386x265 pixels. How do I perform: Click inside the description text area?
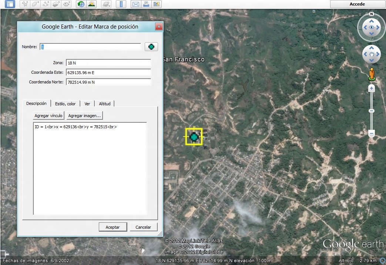[x=90, y=169]
